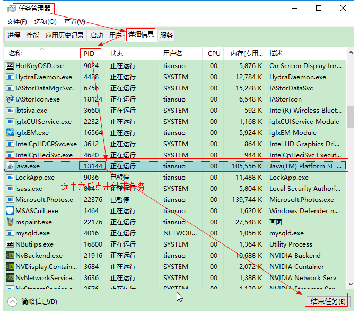359x312 pixels.
Task: Click the NButilps.exe keyboard icon
Action: pos(10,244)
